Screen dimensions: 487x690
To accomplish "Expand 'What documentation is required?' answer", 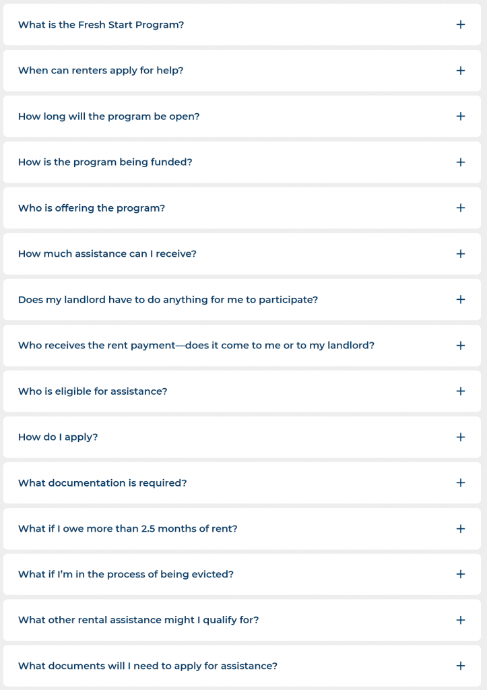I will coord(461,483).
